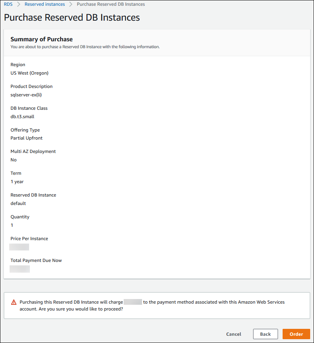Click the warning triangle icon

pos(14,302)
